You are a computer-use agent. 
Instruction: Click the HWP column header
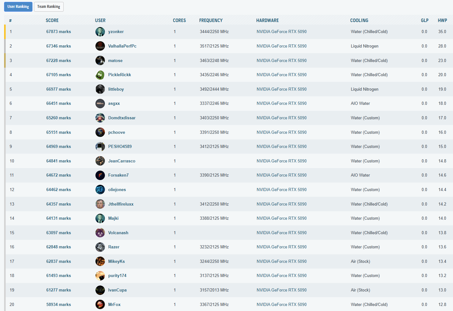[x=442, y=20]
